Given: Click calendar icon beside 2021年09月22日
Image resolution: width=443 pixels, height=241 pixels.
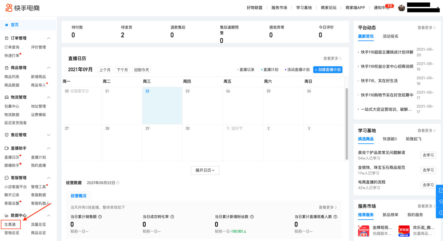Looking at the screenshot, I should click(118, 183).
